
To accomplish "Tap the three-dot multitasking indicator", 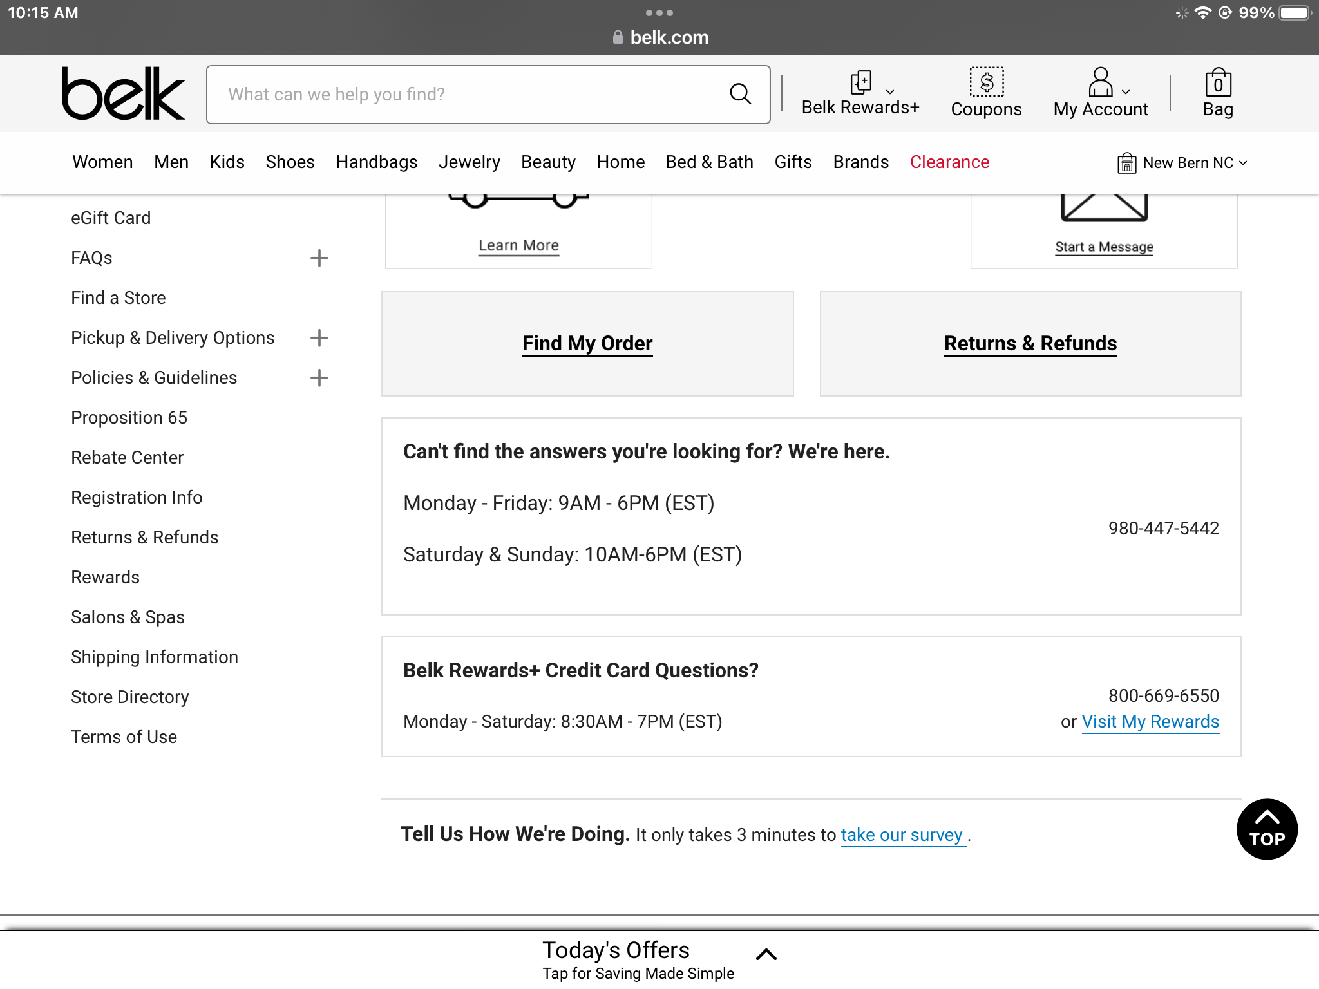I will (x=659, y=13).
